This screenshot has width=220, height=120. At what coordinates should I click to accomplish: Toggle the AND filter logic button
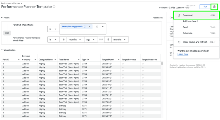(x=7, y=33)
